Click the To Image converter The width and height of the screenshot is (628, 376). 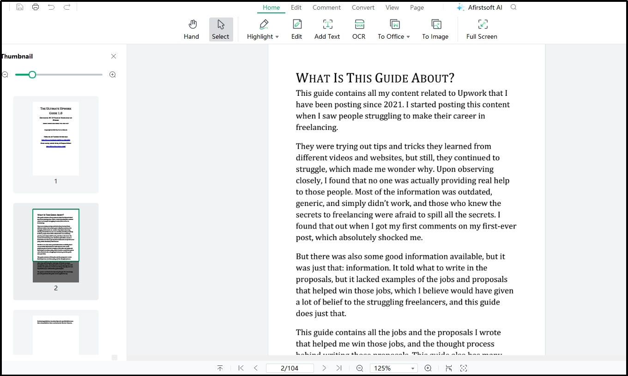pyautogui.click(x=435, y=30)
